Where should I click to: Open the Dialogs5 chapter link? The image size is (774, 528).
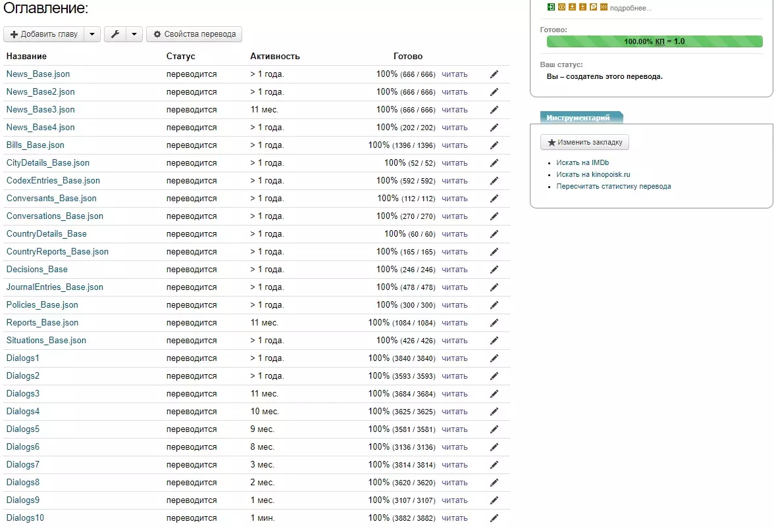tap(23, 429)
